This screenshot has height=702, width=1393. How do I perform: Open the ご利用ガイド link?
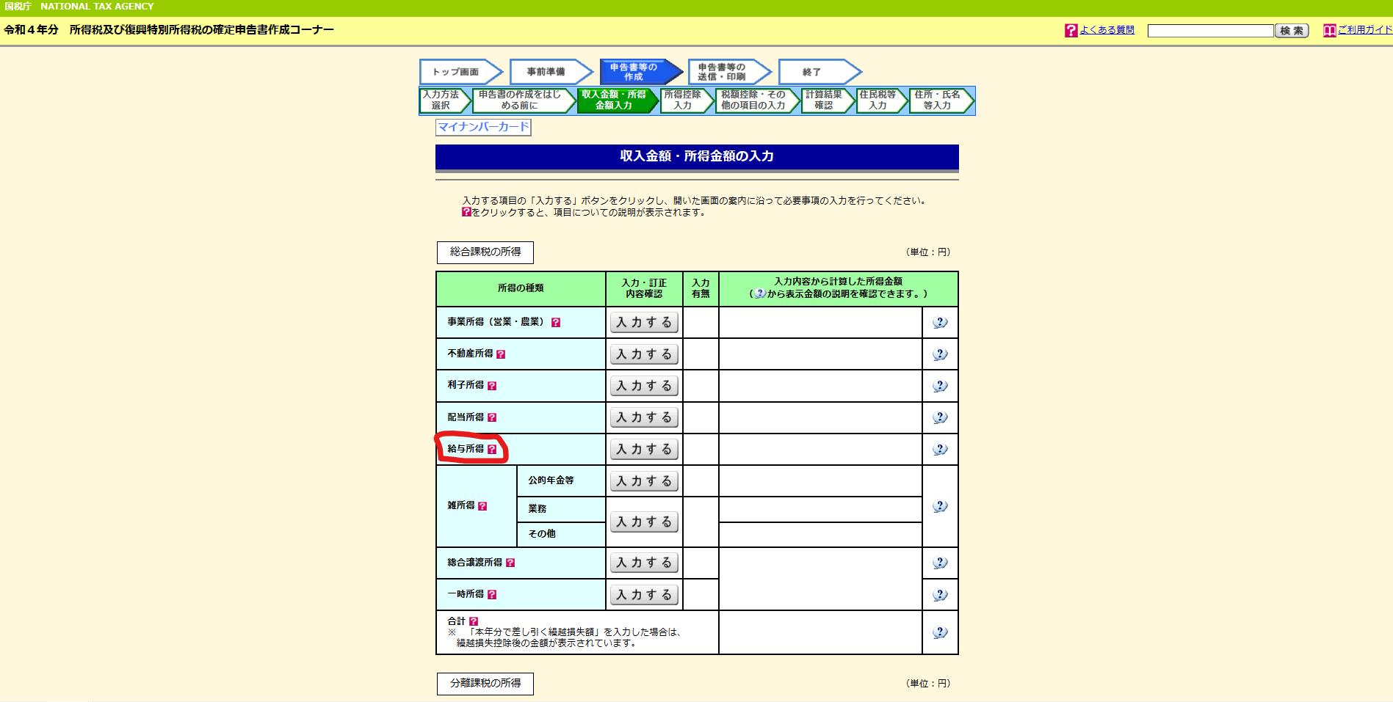1365,30
